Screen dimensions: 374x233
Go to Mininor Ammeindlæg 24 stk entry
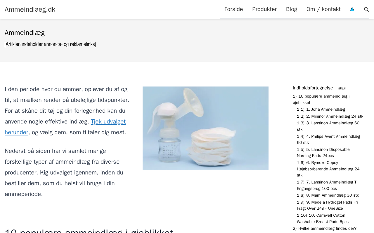tap(330, 116)
